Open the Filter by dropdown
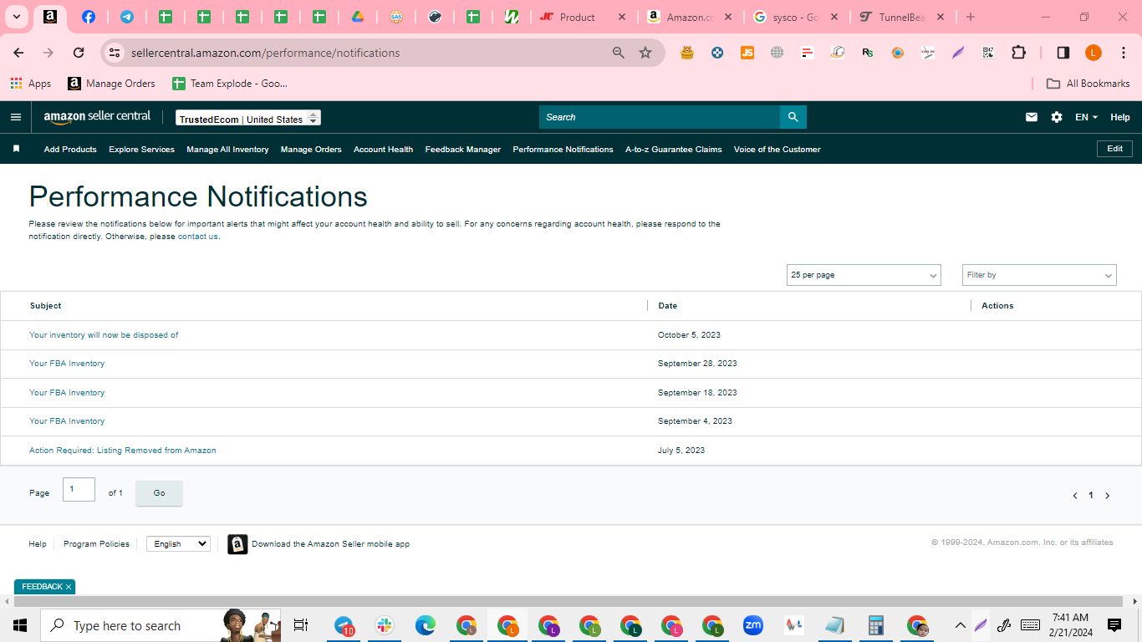Screen dimensions: 1142x642 pyautogui.click(x=1039, y=275)
